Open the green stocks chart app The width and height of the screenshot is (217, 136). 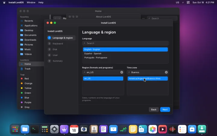pos(123,129)
